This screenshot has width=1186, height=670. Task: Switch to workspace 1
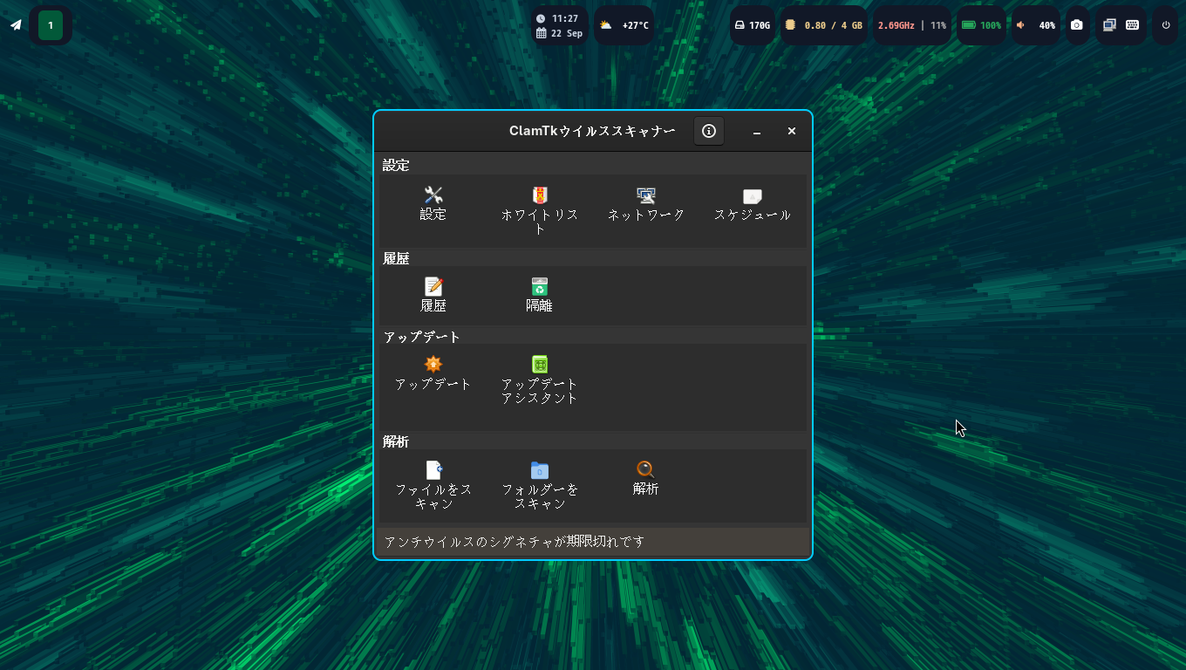coord(51,25)
